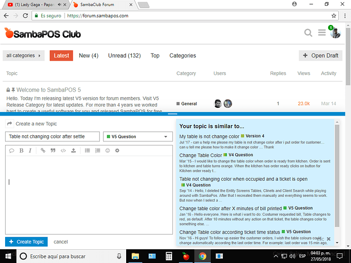351x263 pixels.
Task: Click Create Topic button
Action: [26, 242]
